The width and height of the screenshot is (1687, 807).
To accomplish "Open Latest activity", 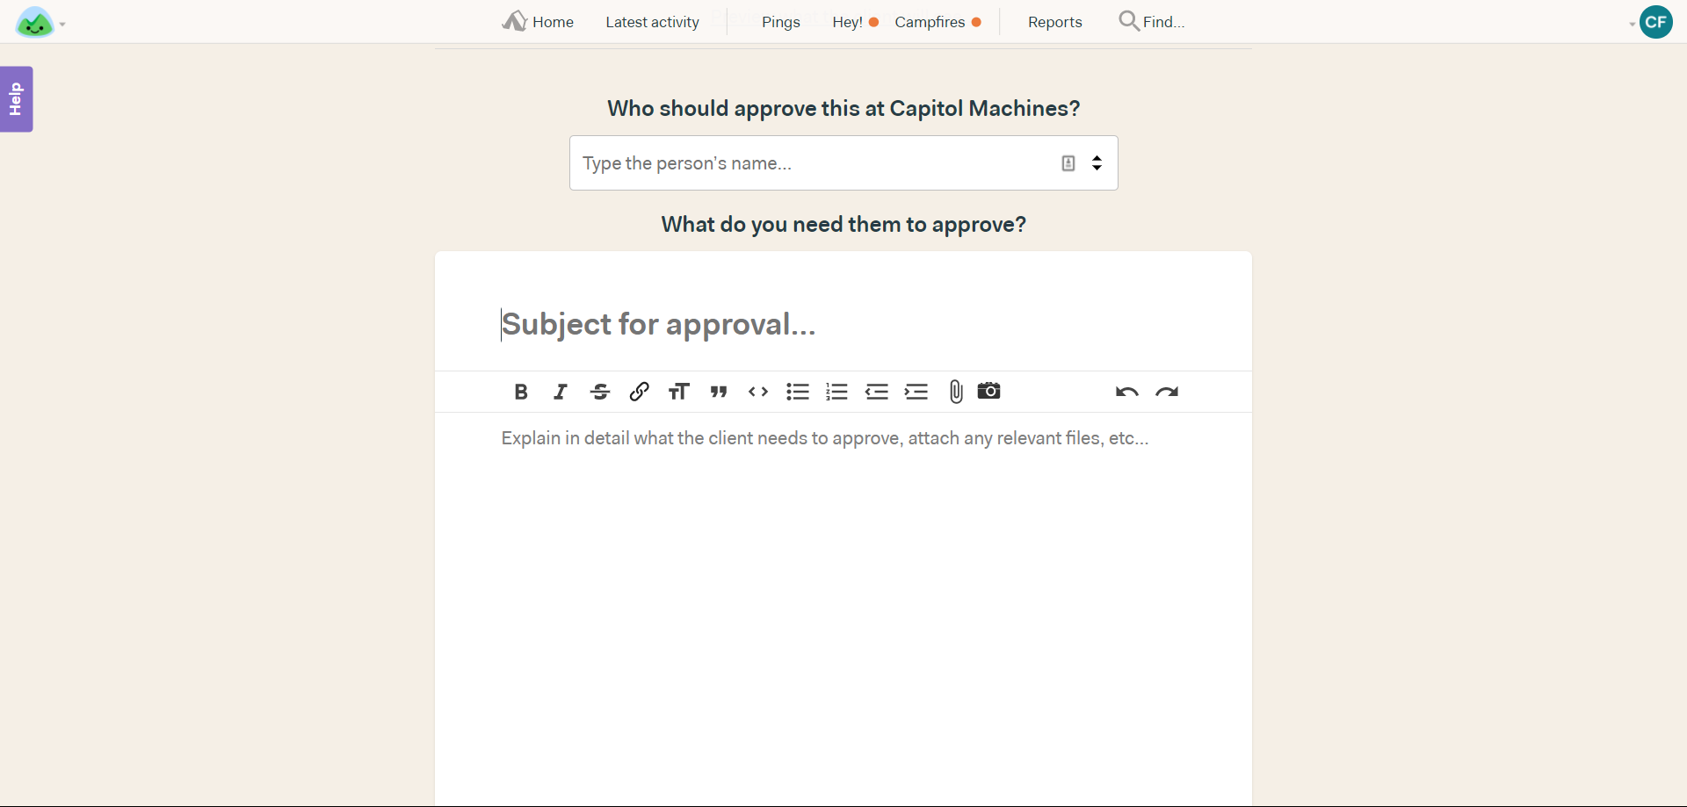I will [652, 22].
